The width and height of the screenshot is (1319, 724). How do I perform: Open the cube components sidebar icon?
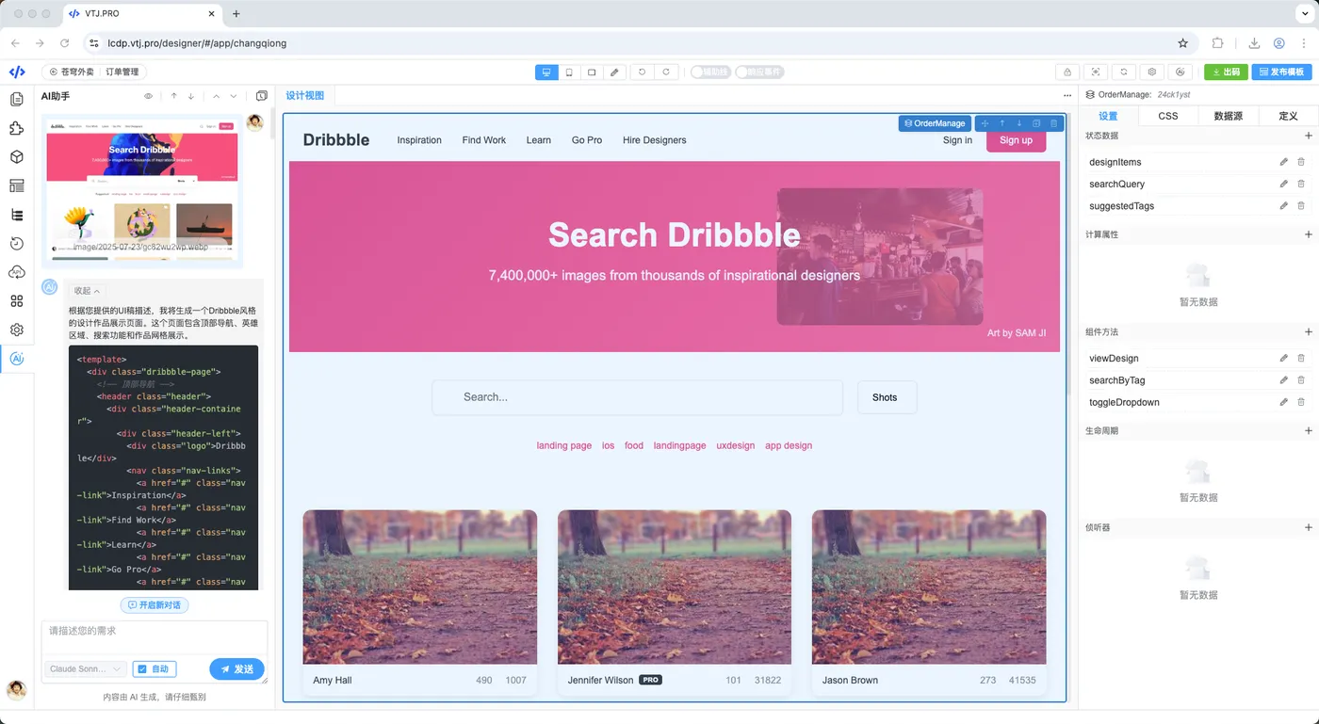[17, 157]
